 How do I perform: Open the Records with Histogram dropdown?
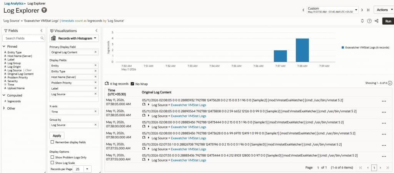pos(74,38)
